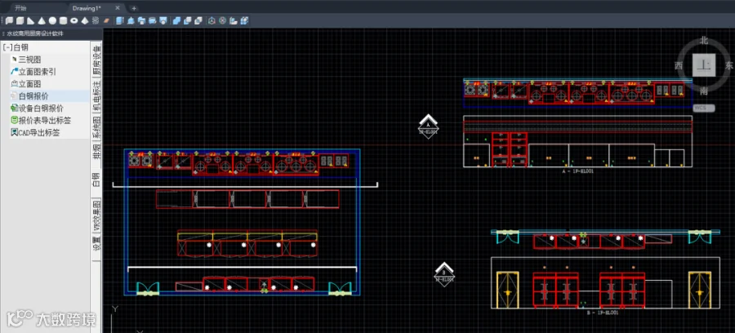
Task: Open the 立面图 tree item
Action: click(29, 84)
